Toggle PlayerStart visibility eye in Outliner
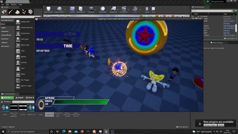238x134 pixels. click(193, 16)
